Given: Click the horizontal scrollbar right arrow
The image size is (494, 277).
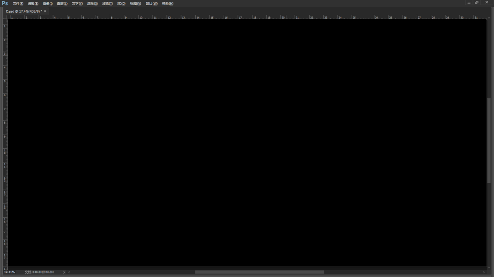Looking at the screenshot, I should [x=484, y=272].
